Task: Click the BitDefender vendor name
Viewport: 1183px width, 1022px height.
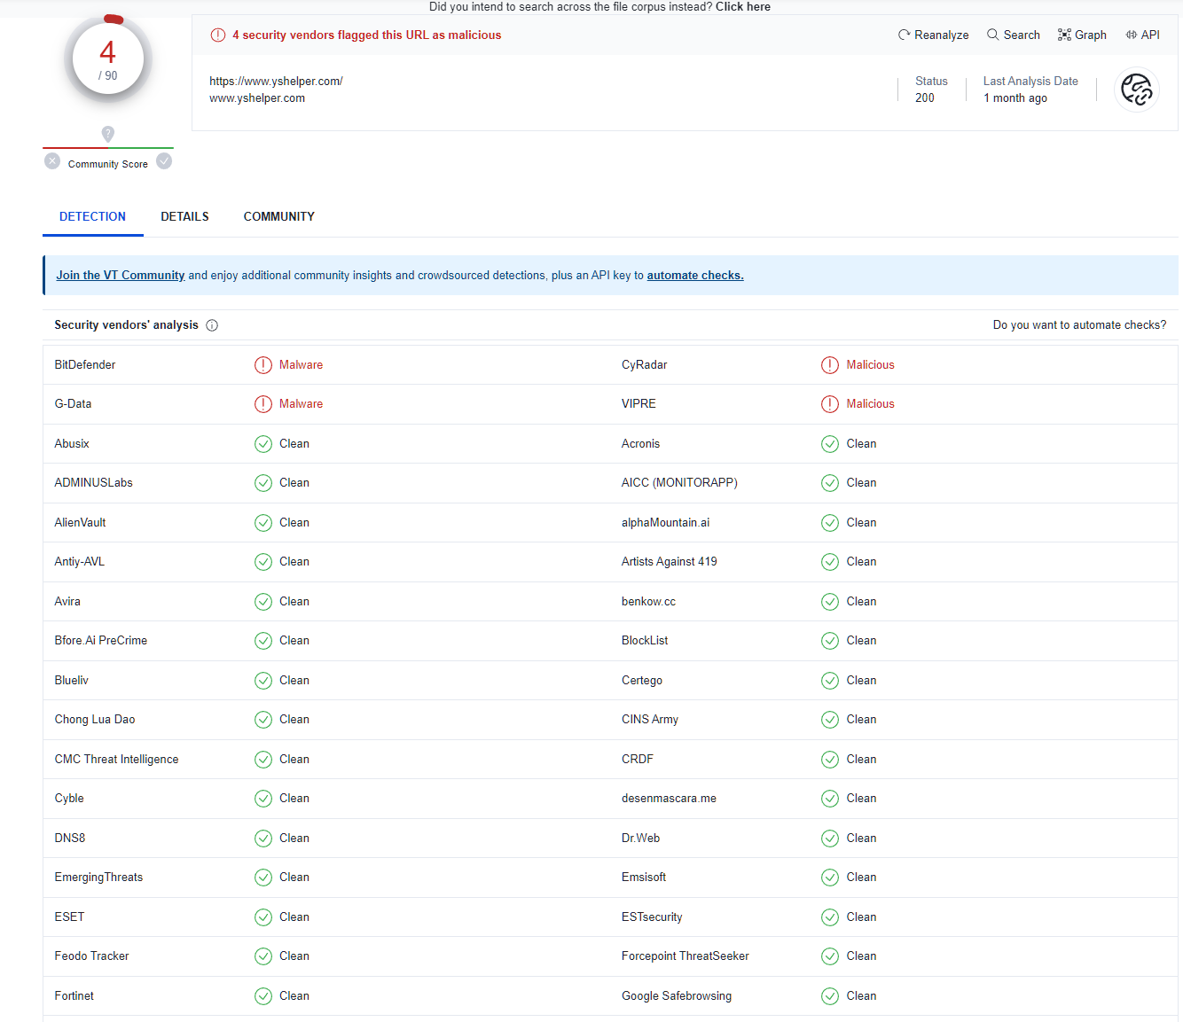Action: point(85,365)
